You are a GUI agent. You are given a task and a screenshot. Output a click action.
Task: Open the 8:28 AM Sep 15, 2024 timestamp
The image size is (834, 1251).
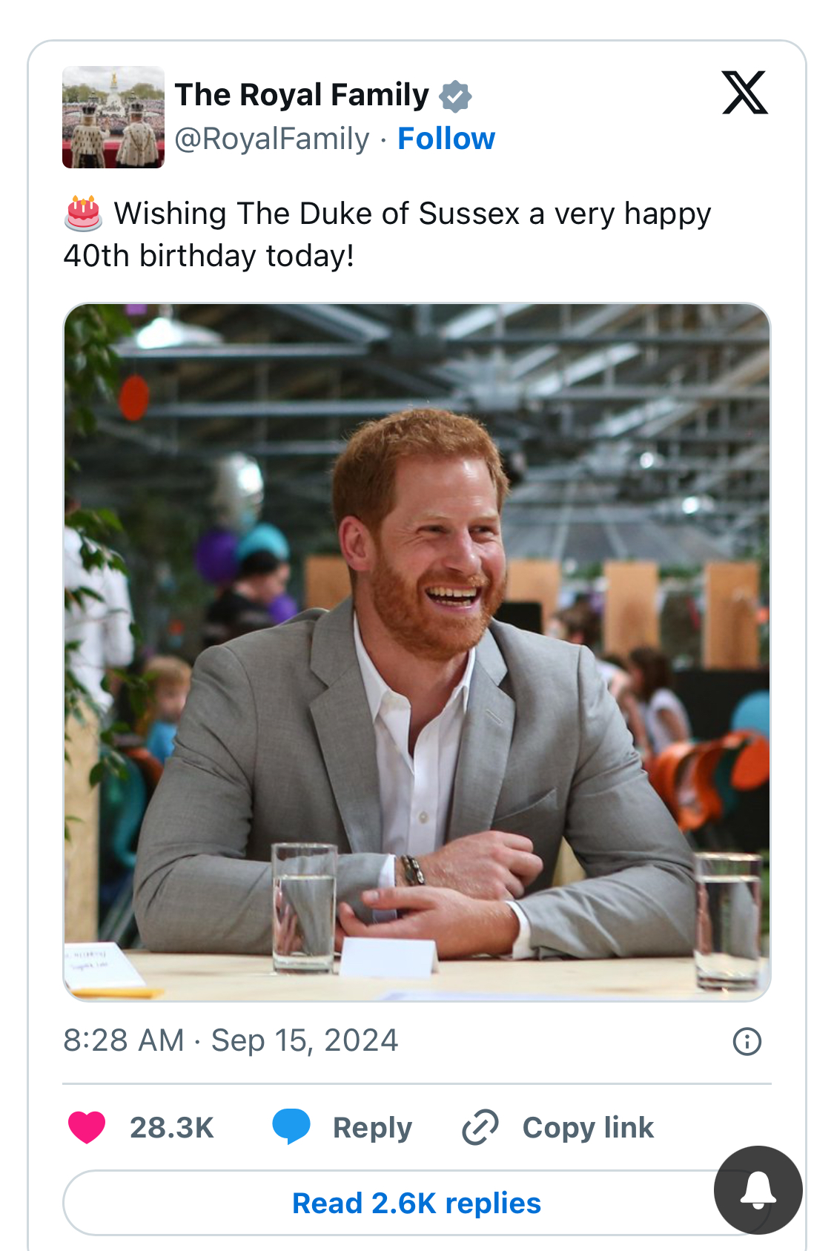coord(231,1040)
